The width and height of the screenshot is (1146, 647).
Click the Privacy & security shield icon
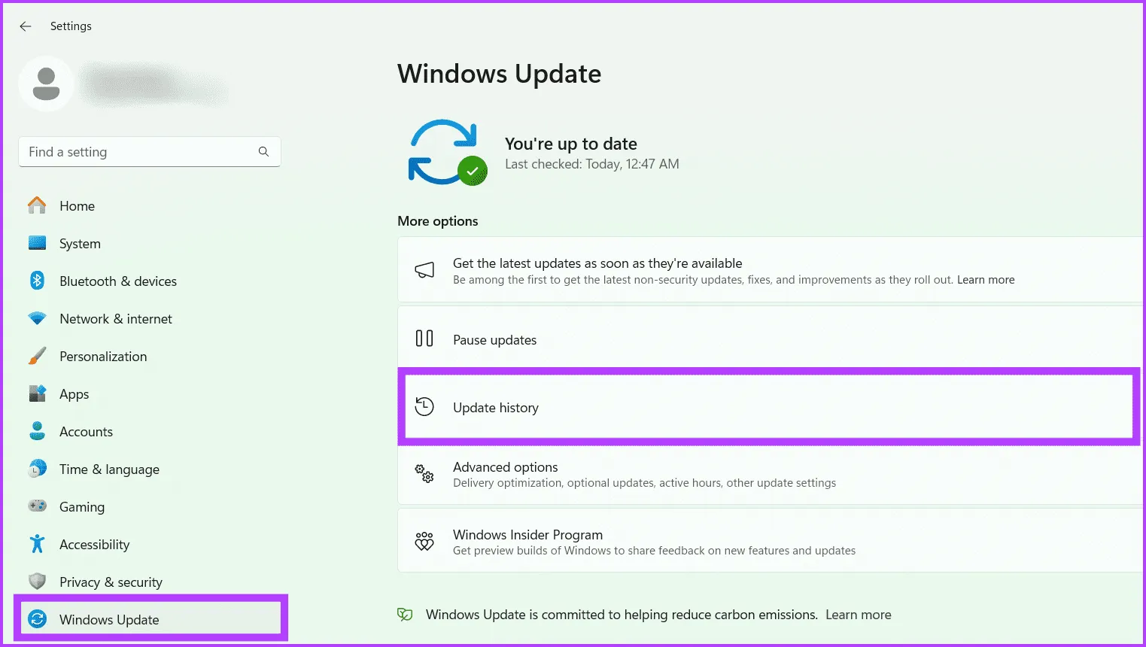click(x=37, y=582)
